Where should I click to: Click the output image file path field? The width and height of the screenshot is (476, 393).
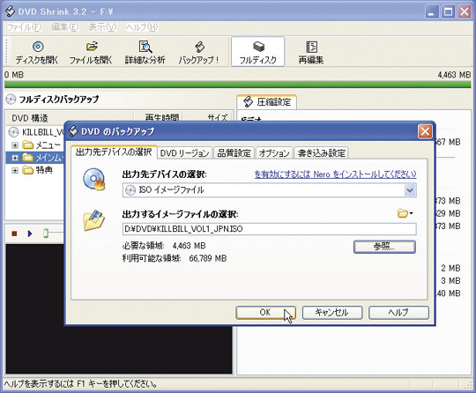pos(269,229)
